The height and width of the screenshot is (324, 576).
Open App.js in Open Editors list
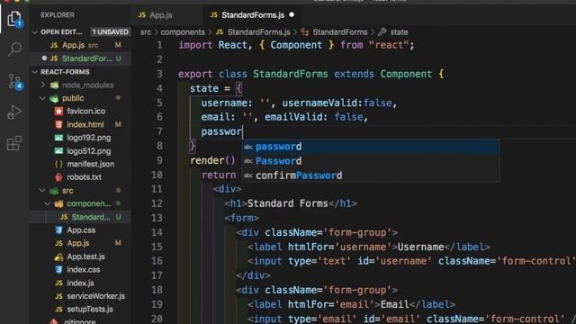[80, 45]
